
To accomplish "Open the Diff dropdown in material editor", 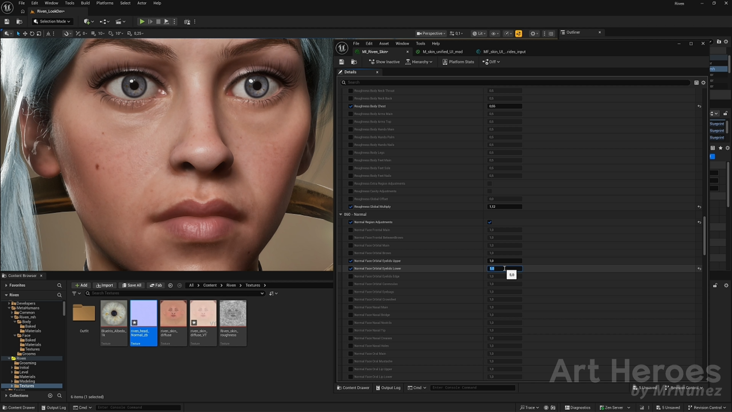I will tap(491, 62).
